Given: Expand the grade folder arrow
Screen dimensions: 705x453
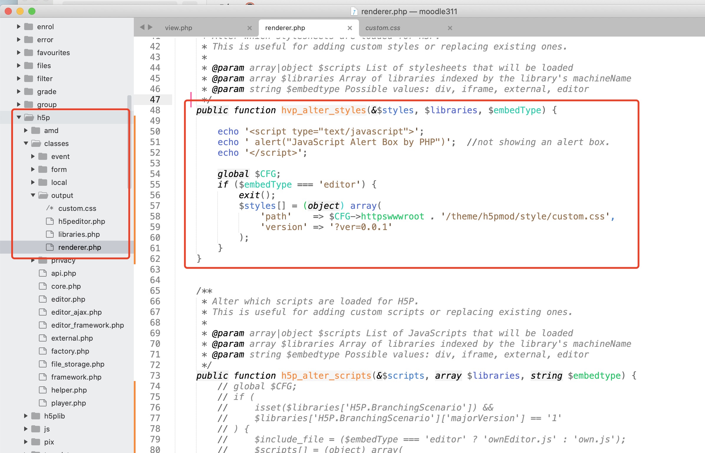Looking at the screenshot, I should coord(19,92).
